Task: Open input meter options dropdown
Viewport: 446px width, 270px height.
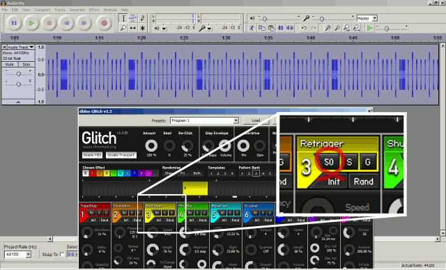Action: [x=209, y=29]
